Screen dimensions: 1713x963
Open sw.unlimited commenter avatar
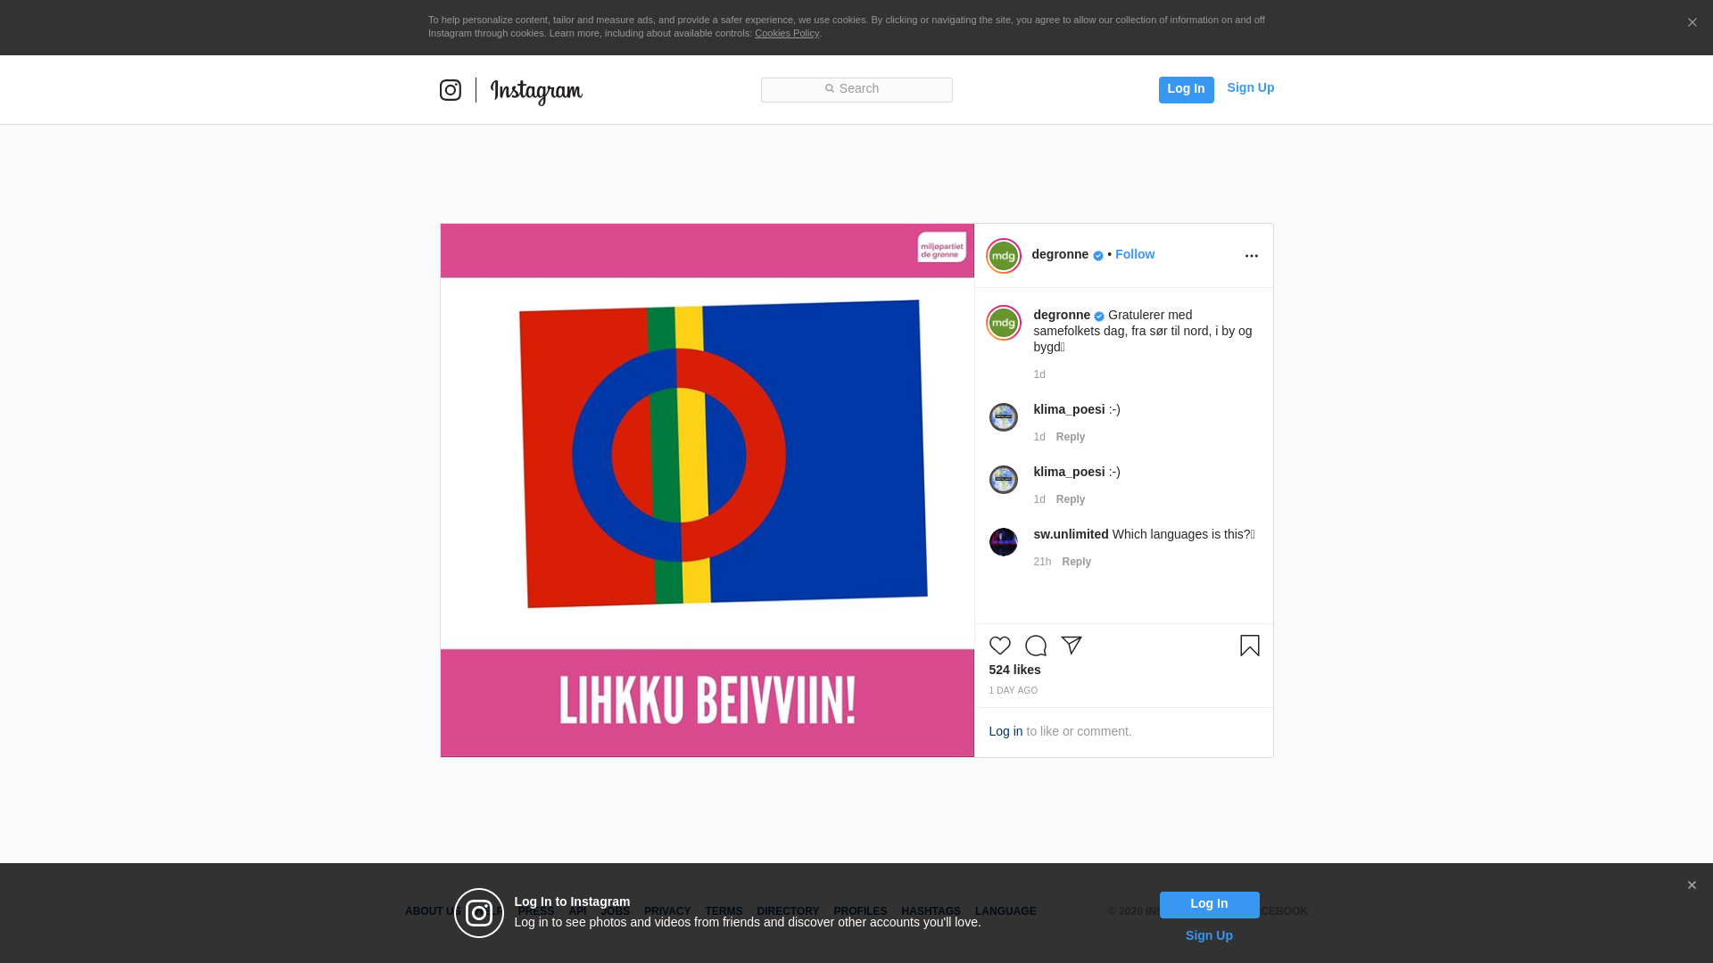1004,542
